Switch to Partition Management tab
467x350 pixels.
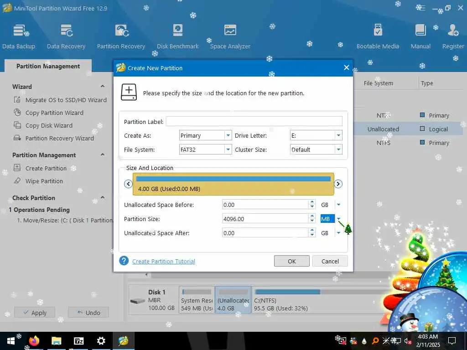click(48, 66)
